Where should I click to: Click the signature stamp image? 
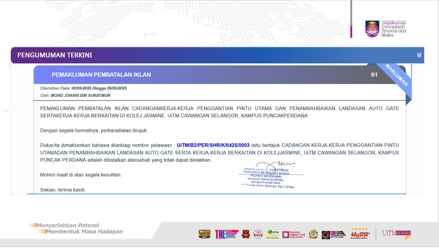[x=271, y=174]
